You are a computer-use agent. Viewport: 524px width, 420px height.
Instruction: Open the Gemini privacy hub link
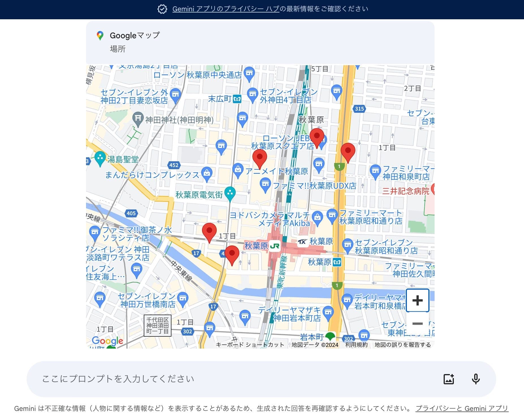pos(226,9)
